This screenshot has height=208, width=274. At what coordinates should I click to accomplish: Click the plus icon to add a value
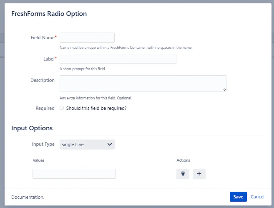click(199, 174)
